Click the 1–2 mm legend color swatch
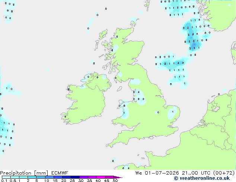 click(23, 177)
